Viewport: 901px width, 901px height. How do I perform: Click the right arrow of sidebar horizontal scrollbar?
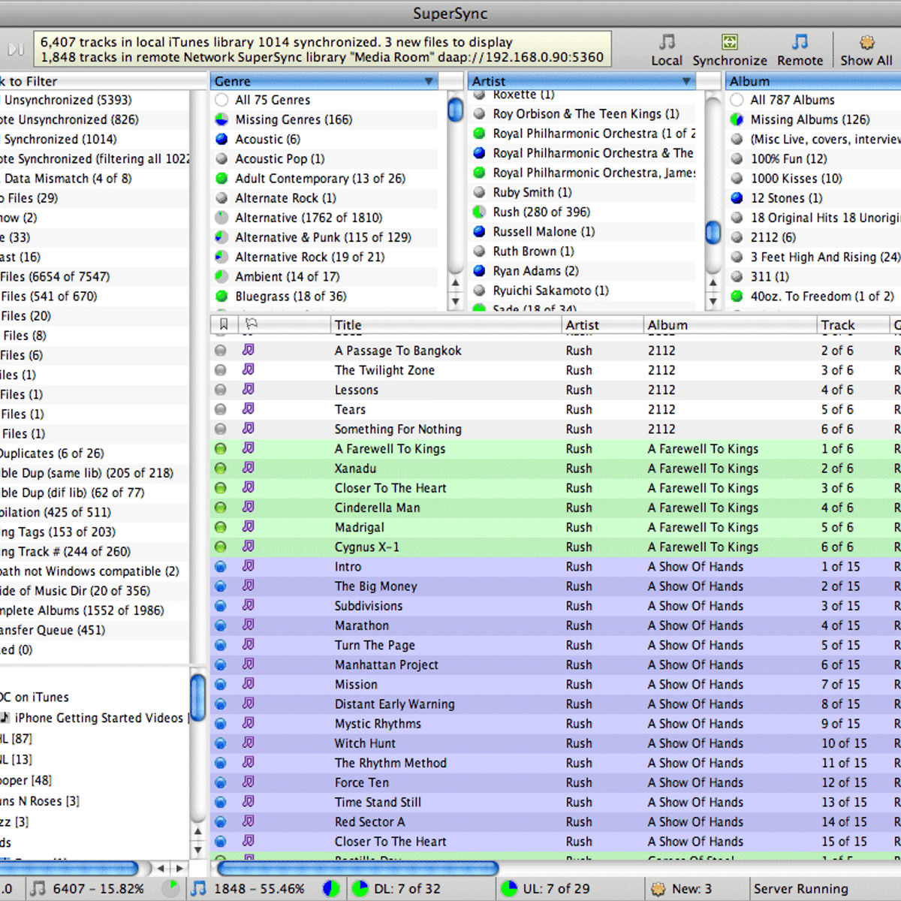click(179, 869)
